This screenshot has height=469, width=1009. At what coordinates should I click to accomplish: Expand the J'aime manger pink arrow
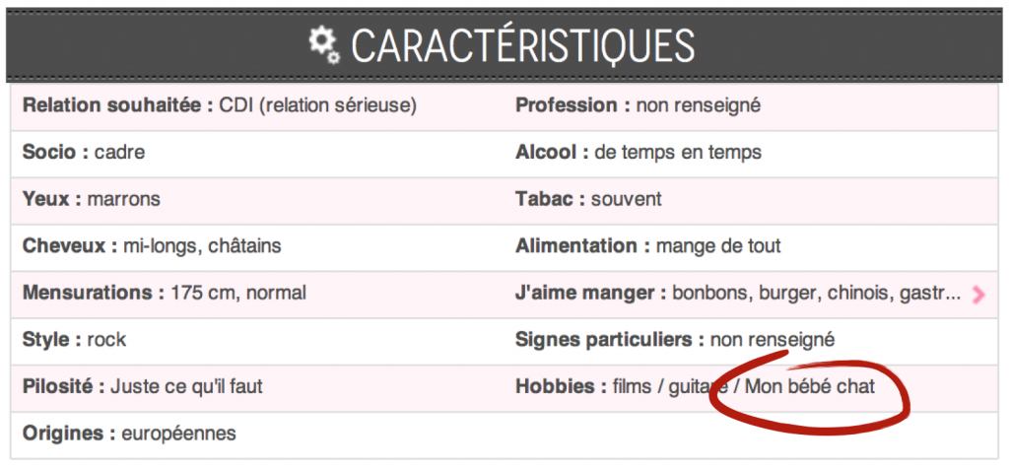(x=978, y=295)
